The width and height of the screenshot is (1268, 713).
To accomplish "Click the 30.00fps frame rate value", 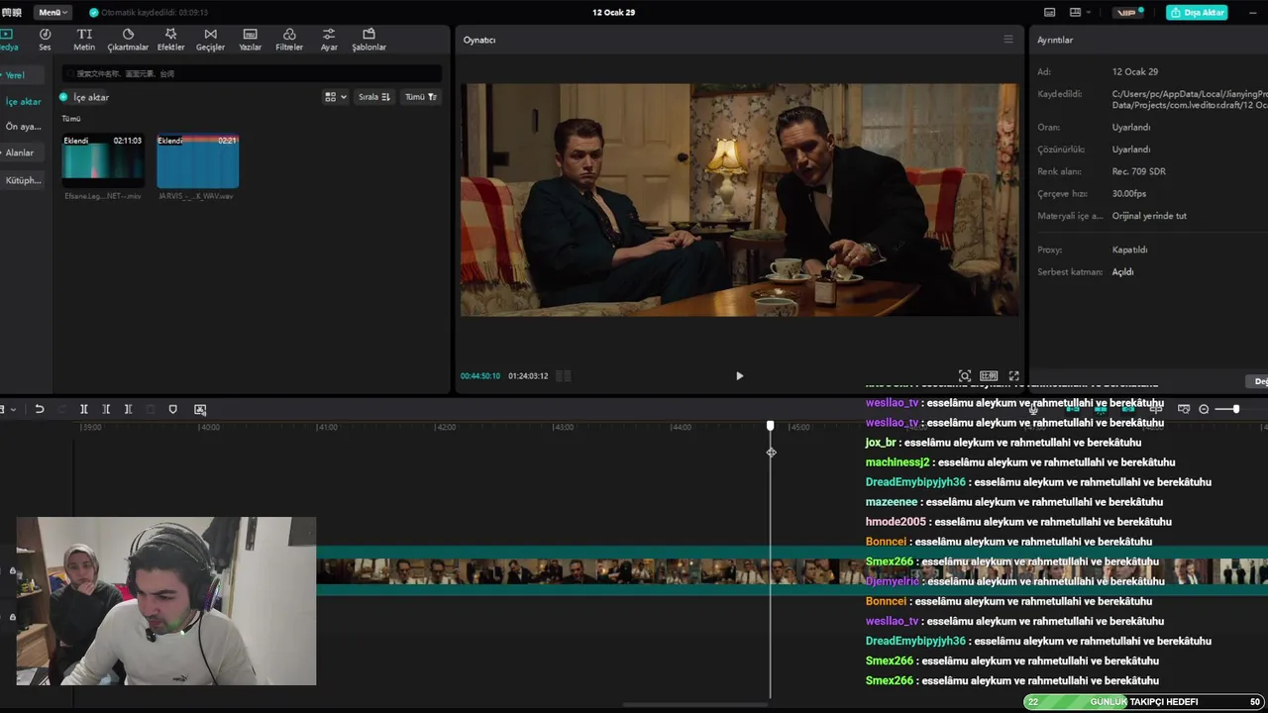I will click(1129, 193).
